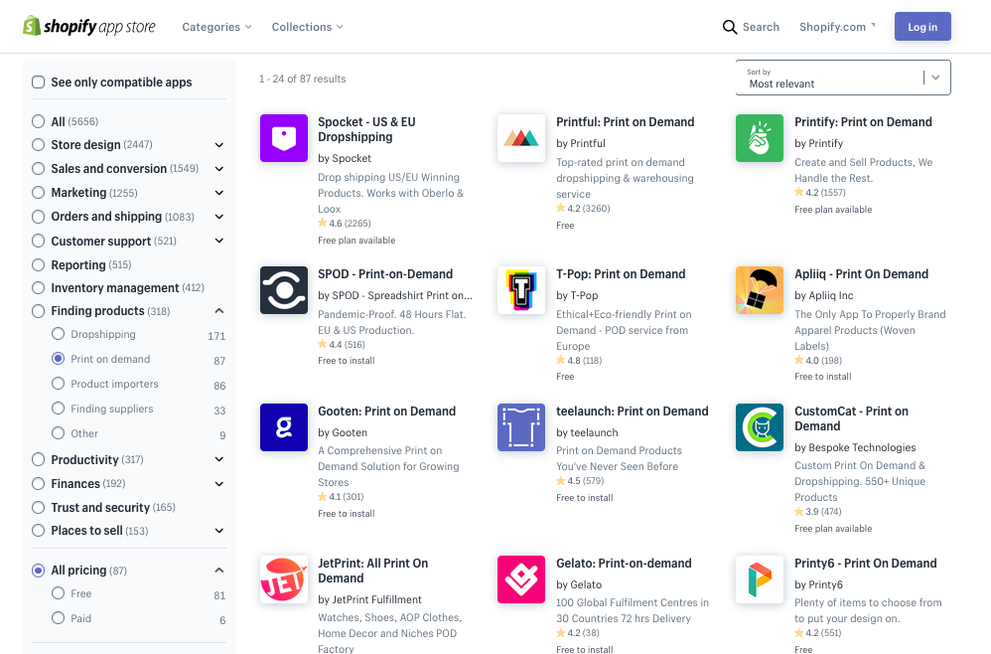991x654 pixels.
Task: Open the Printful app icon
Action: point(521,138)
